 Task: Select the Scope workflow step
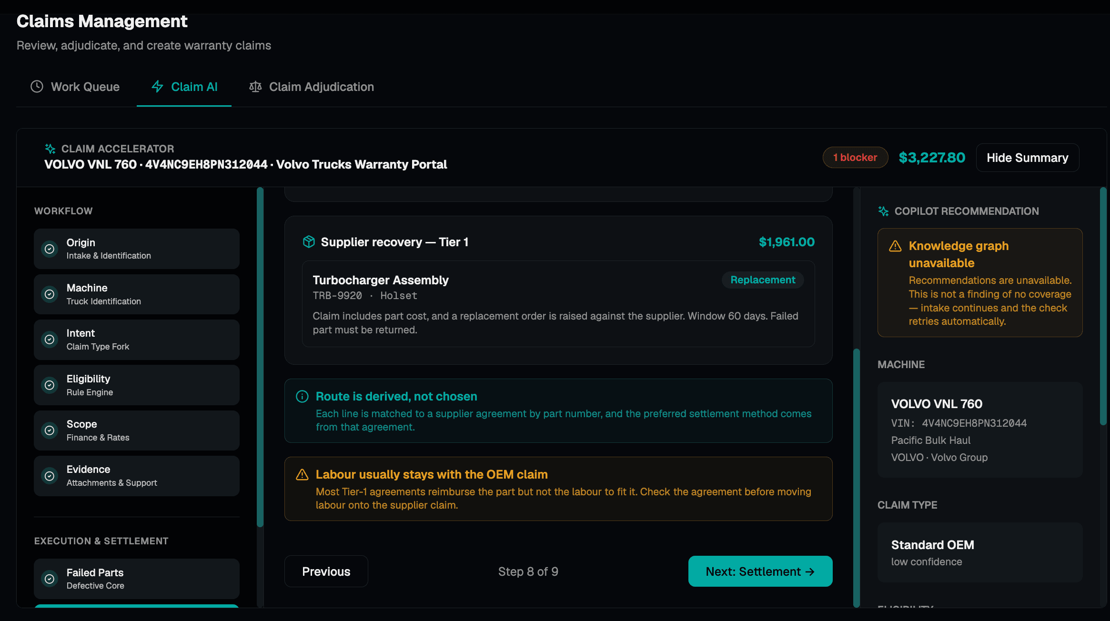coord(136,431)
